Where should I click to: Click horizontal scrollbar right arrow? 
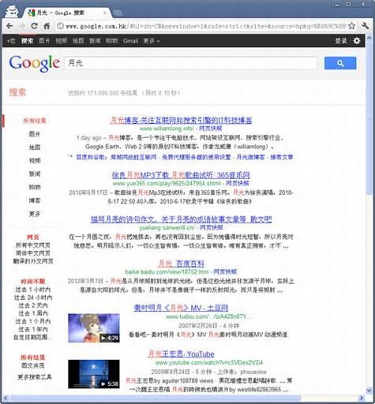362,398
